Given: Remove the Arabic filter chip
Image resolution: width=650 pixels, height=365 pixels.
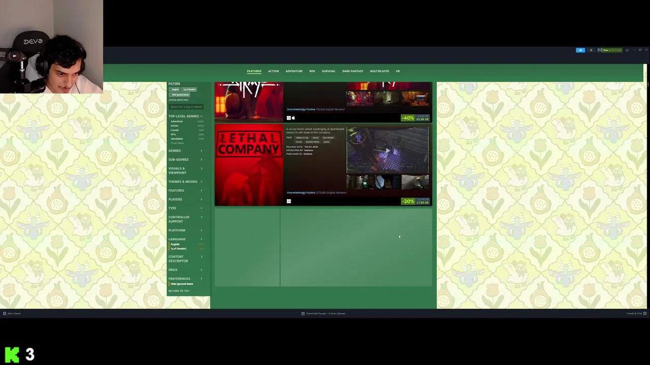Looking at the screenshot, I should point(189,90).
